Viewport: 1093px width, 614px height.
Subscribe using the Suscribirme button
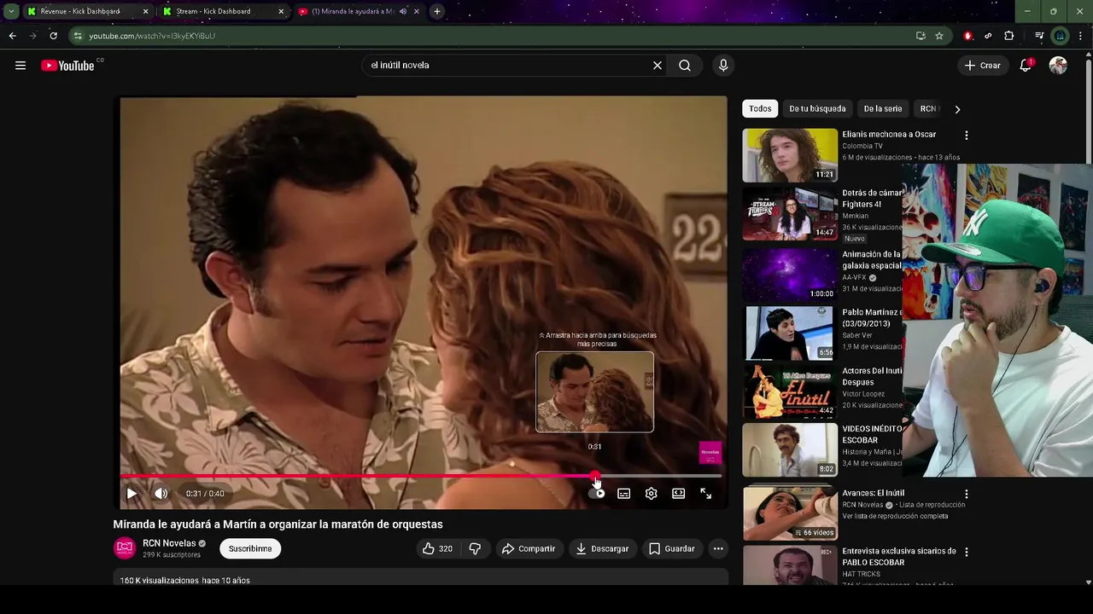coord(250,549)
